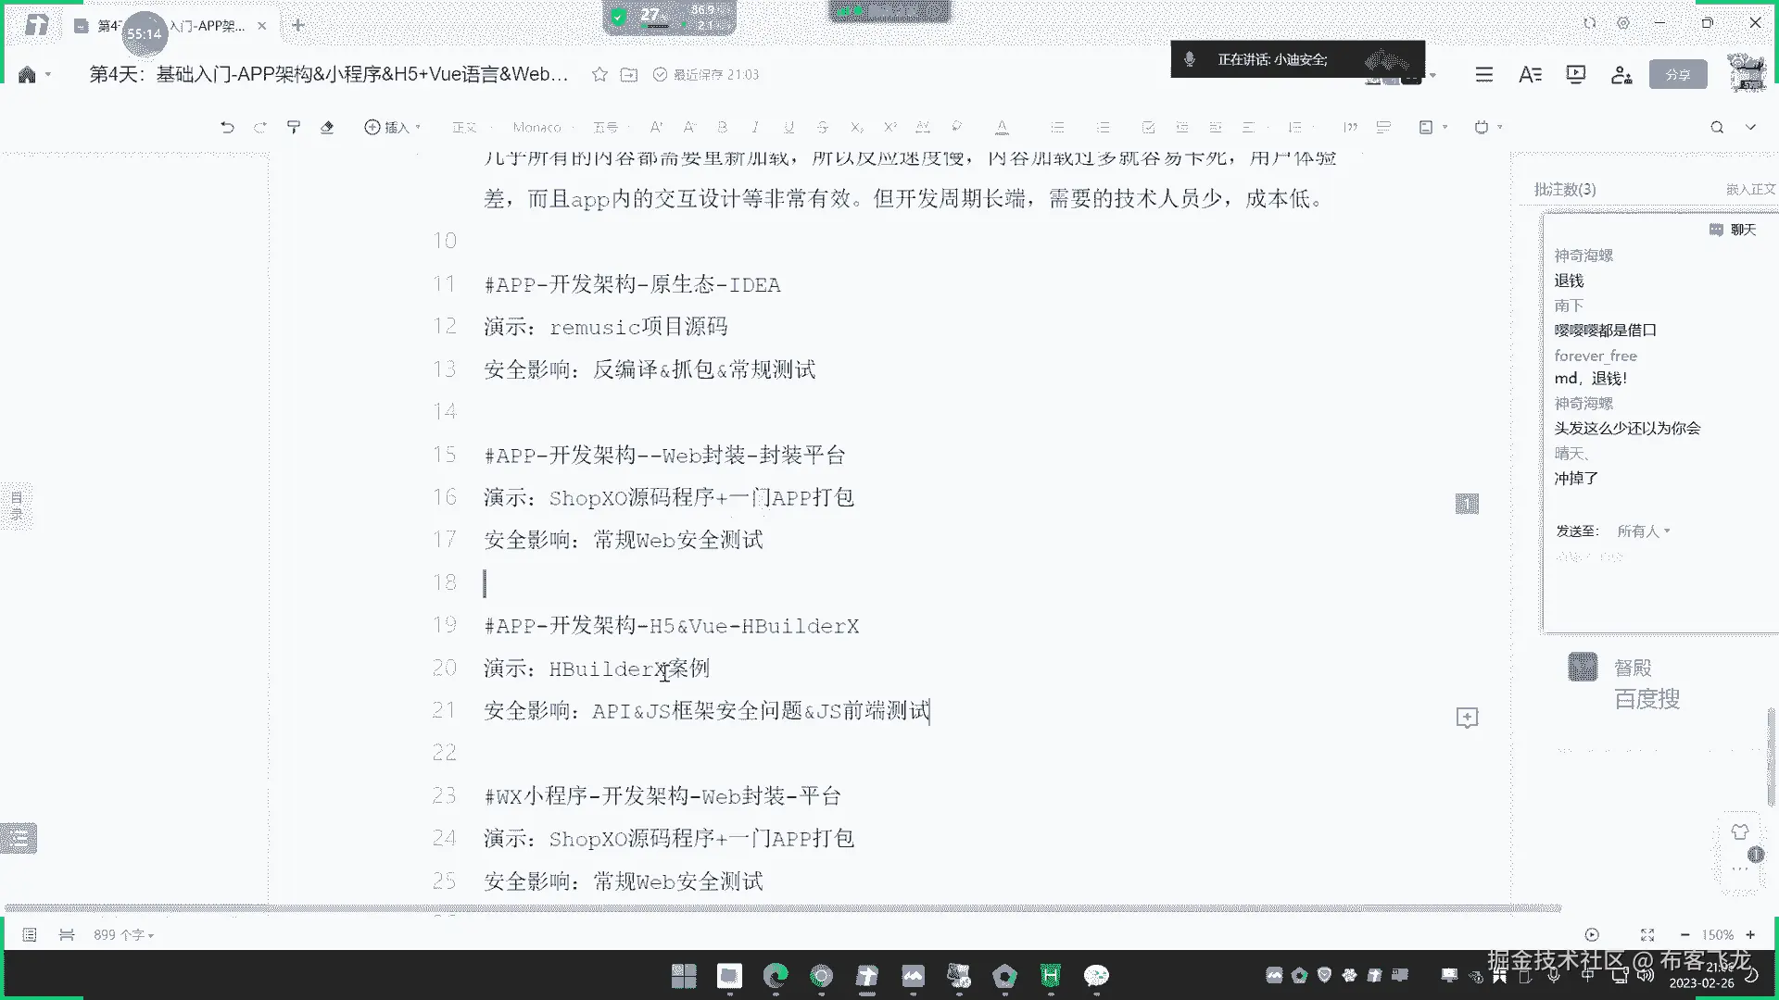
Task: Star this document as favorite
Action: click(x=599, y=74)
